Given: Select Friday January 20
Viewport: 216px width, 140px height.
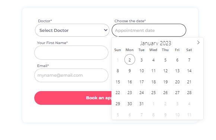Looking at the screenshot, I should [x=177, y=82].
